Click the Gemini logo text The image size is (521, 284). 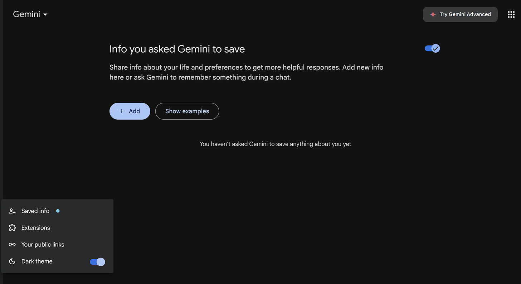point(26,14)
